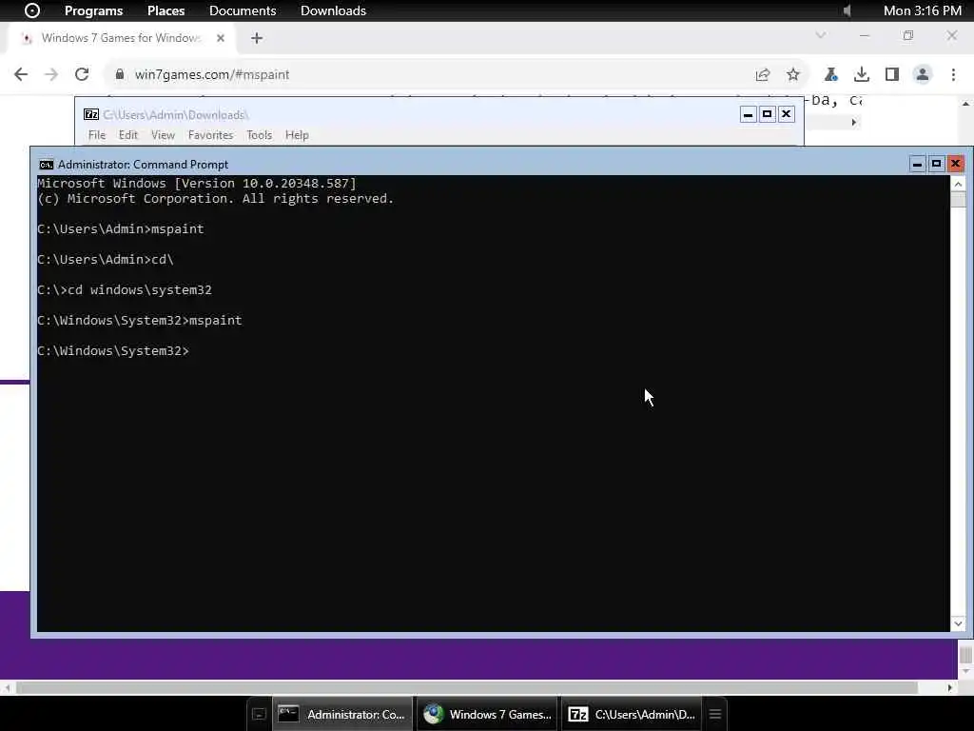Screen dimensions: 974x731
Task: Click the Command Prompt title bar icon
Action: [46, 165]
